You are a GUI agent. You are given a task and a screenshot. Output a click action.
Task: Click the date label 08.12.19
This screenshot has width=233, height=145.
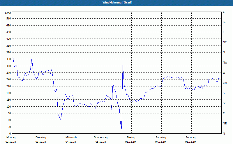click(190, 142)
